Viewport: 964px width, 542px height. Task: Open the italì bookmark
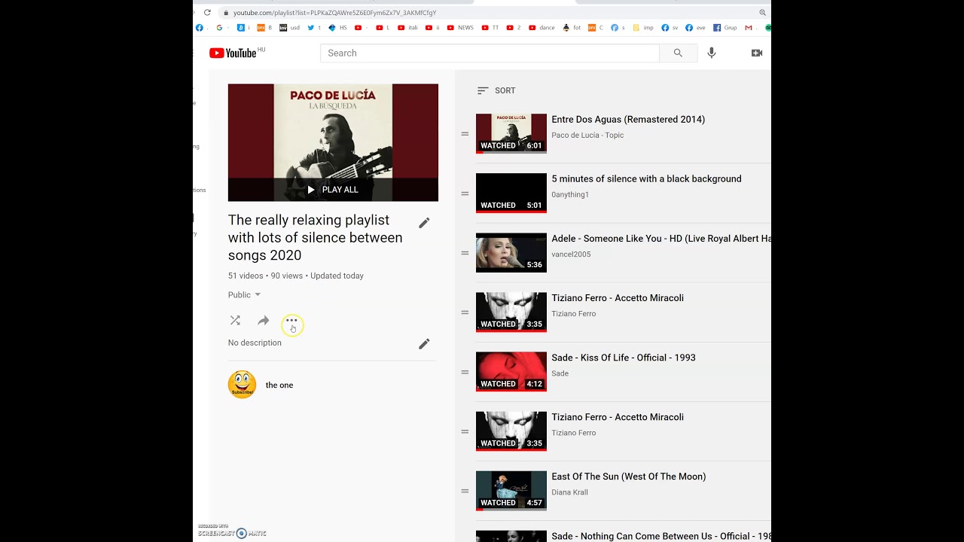(x=407, y=28)
